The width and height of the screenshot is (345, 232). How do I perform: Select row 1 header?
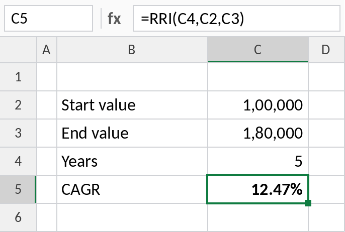click(18, 77)
